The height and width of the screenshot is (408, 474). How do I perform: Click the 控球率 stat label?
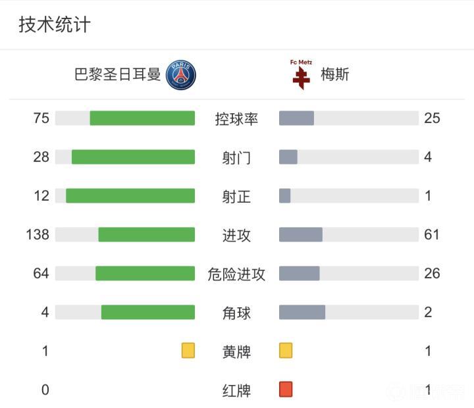[x=236, y=119]
